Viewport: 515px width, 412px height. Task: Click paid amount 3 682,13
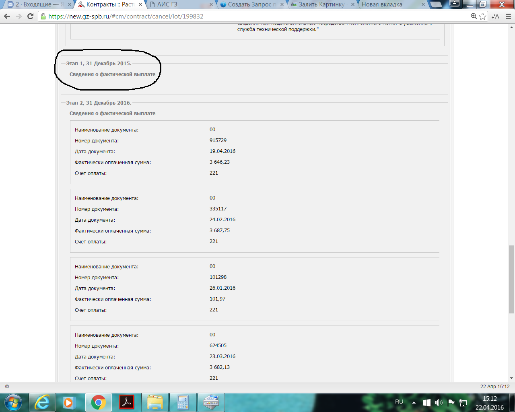[220, 367]
